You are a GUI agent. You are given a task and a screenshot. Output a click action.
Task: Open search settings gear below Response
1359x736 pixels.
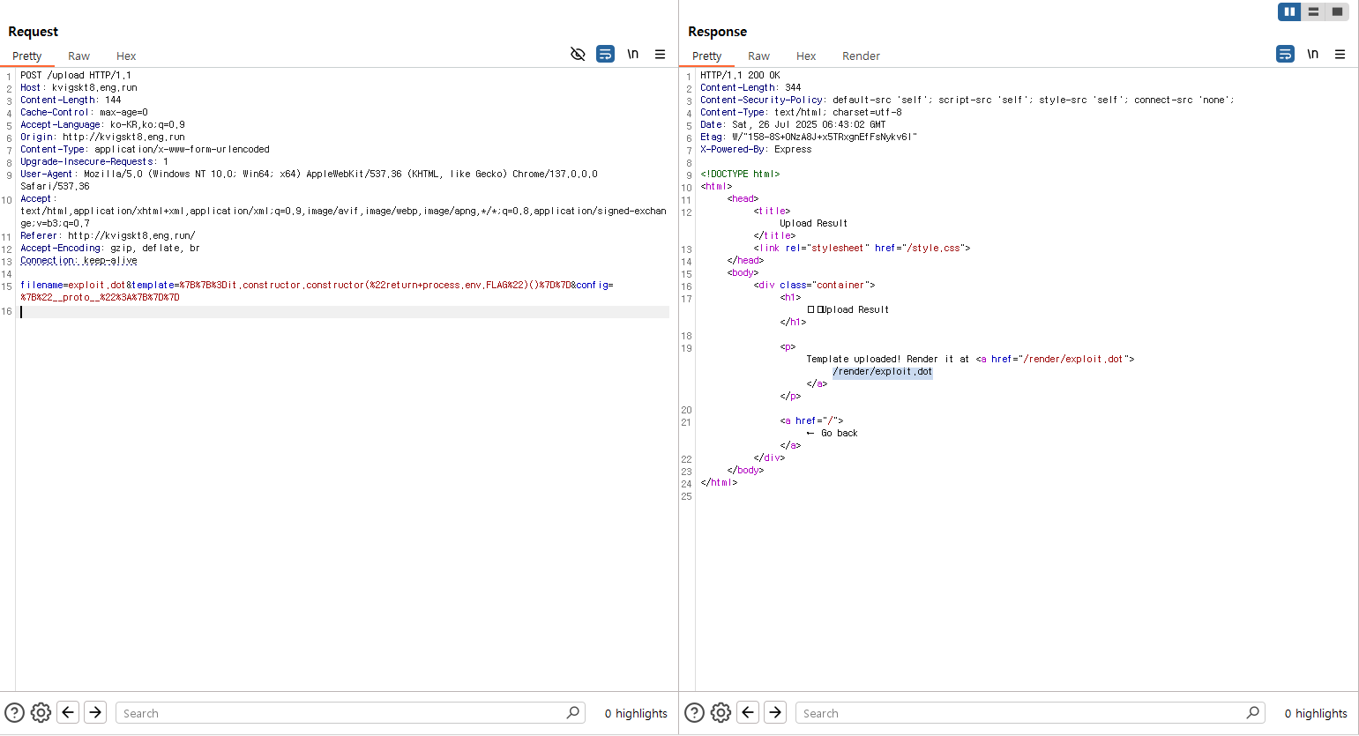tap(721, 712)
